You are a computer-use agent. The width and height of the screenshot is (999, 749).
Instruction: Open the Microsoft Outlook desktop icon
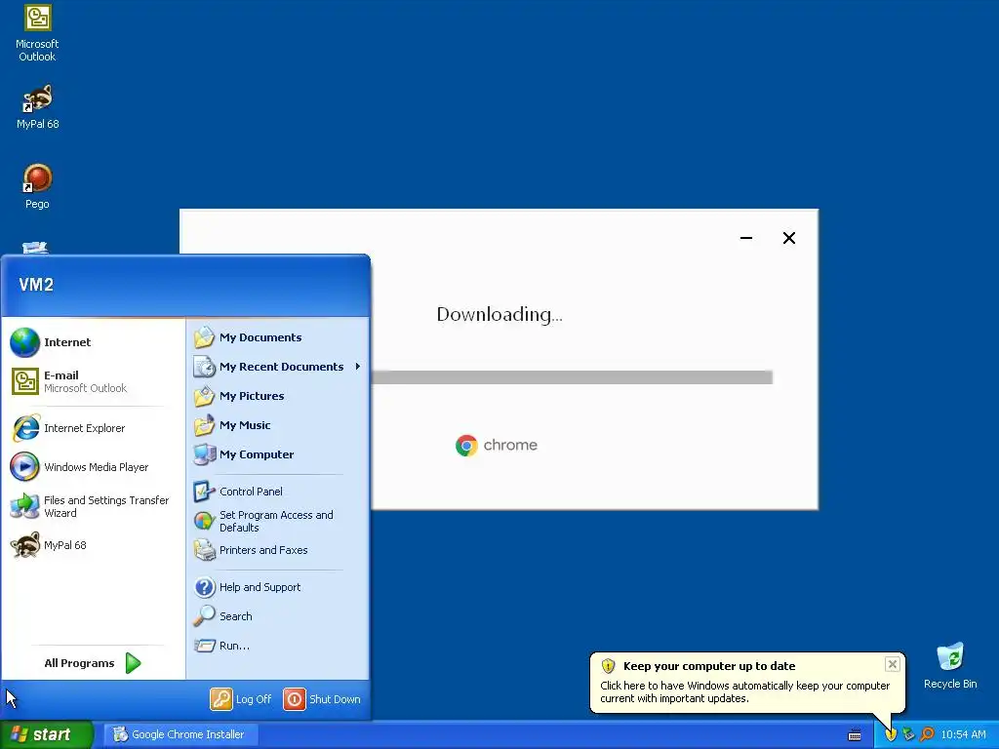tap(37, 33)
